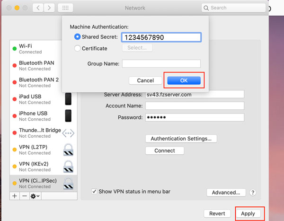
Task: Select the Shared Secret radio button
Action: coord(77,37)
